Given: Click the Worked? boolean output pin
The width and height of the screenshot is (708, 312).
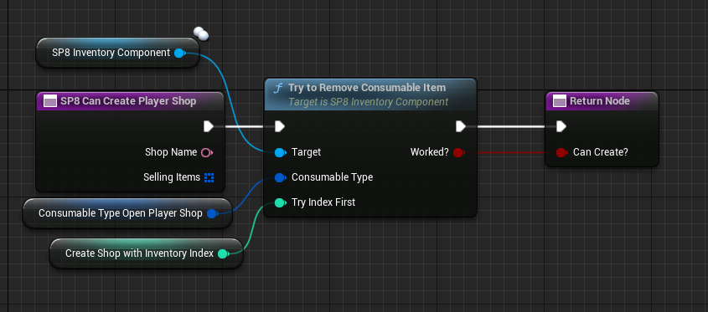Looking at the screenshot, I should (458, 152).
